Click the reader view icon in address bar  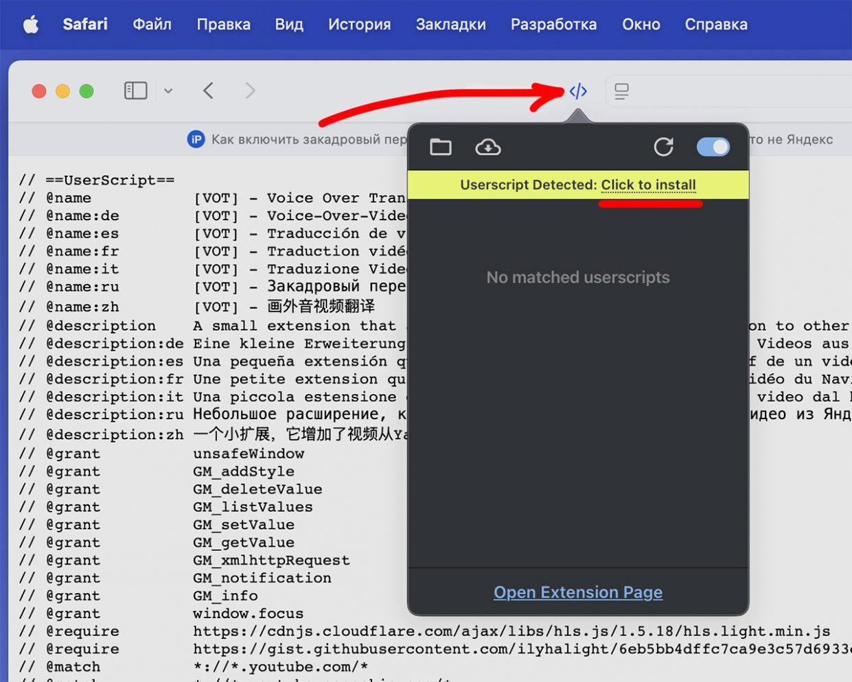(621, 91)
